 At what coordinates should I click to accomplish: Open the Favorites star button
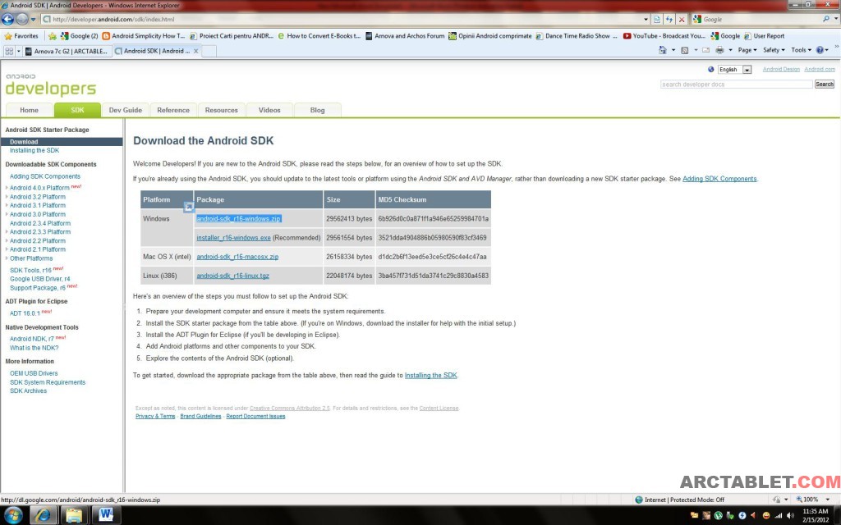point(21,36)
